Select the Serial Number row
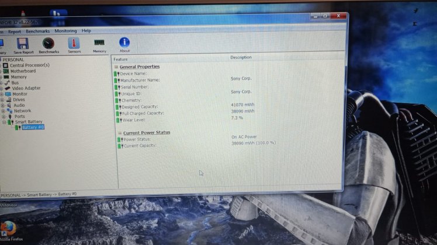This screenshot has height=245, width=437. tap(134, 87)
